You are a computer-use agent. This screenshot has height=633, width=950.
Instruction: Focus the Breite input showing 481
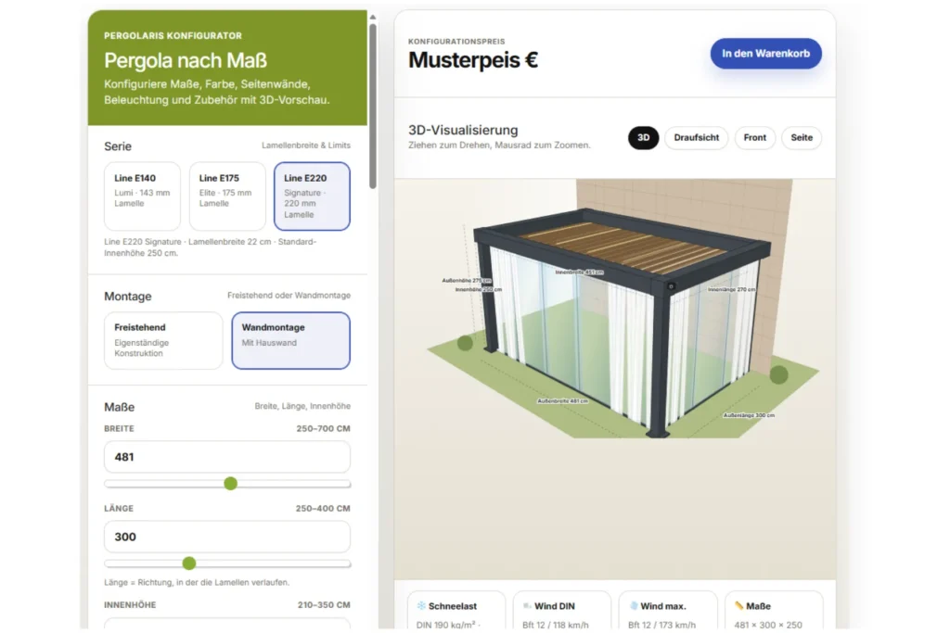227,457
